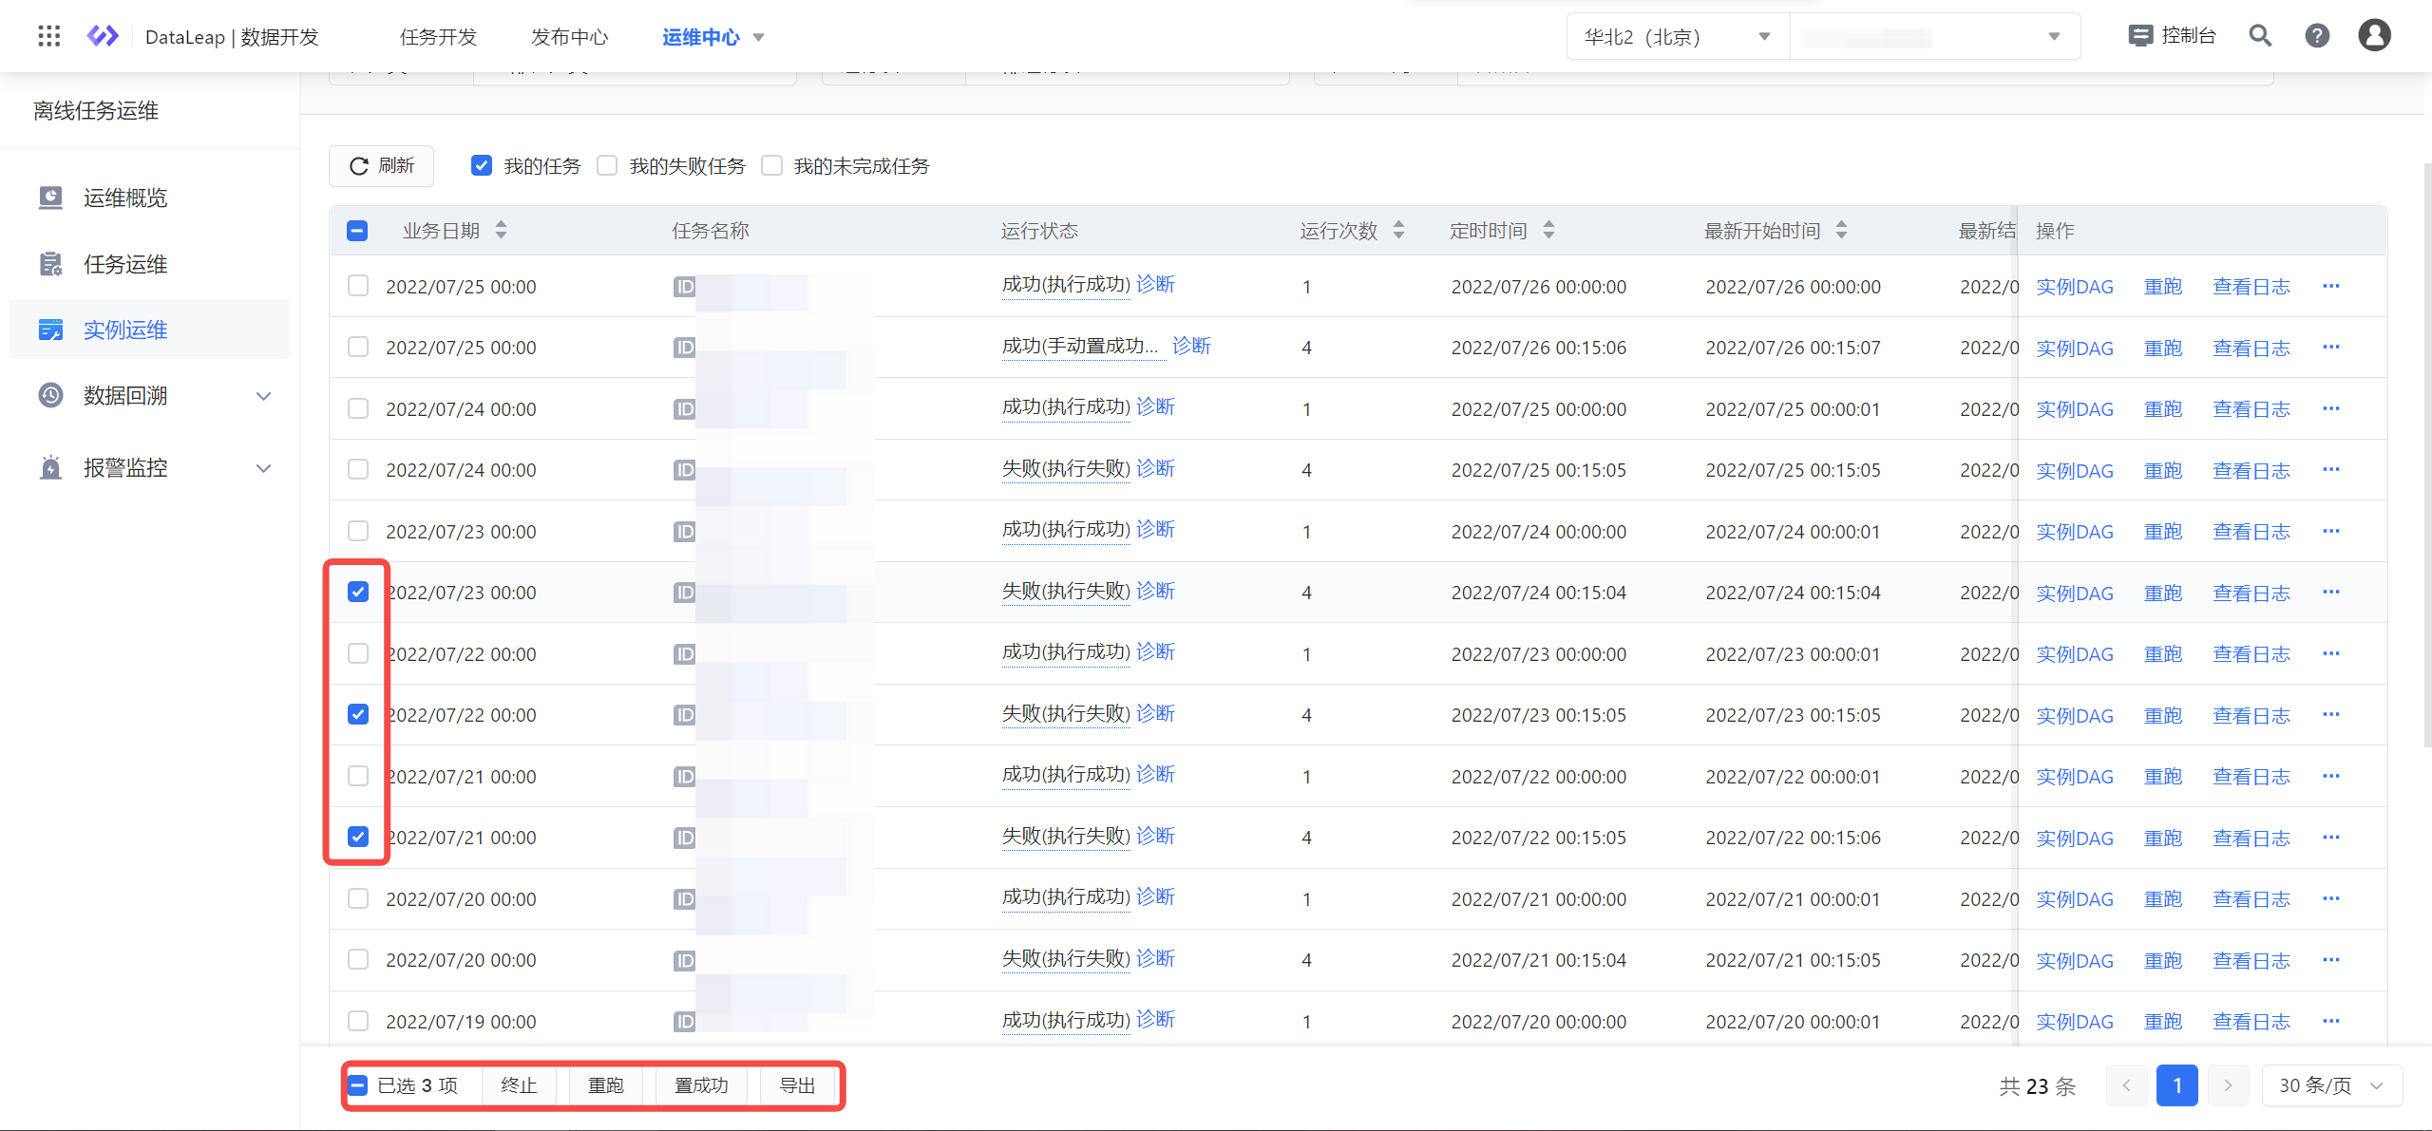Switch to the 任务开发 tab
Viewport: 2432px width, 1131px height.
[438, 37]
